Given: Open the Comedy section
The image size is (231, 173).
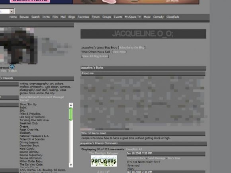Looking at the screenshot, I should (159, 17).
